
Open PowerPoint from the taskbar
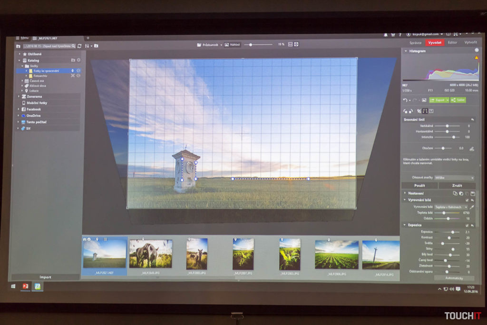pyautogui.click(x=25, y=286)
